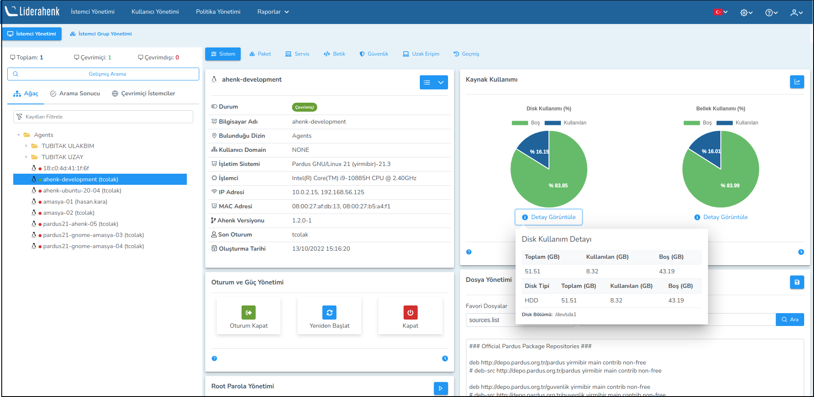The image size is (814, 397).
Task: Click the save icon in Dosya Yönetimi
Action: coord(796,282)
